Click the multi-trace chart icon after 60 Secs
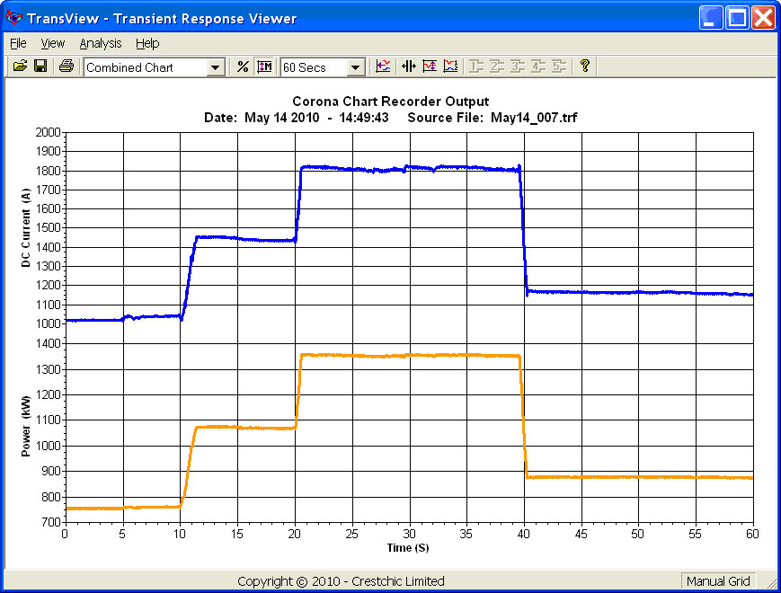The width and height of the screenshot is (781, 593). tap(383, 66)
